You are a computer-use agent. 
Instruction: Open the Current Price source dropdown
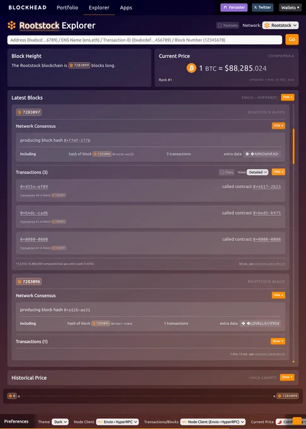click(285, 422)
